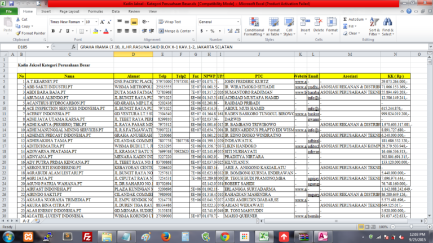Toggle Italic formatting

[x=60, y=31]
